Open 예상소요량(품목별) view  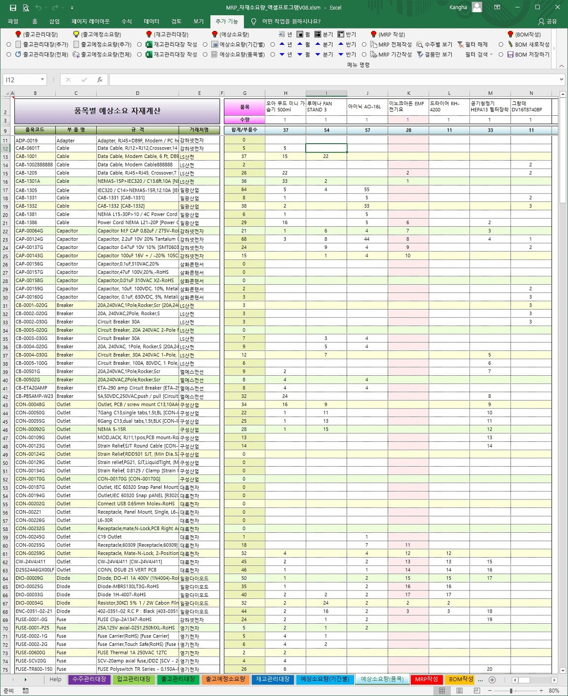tap(238, 55)
